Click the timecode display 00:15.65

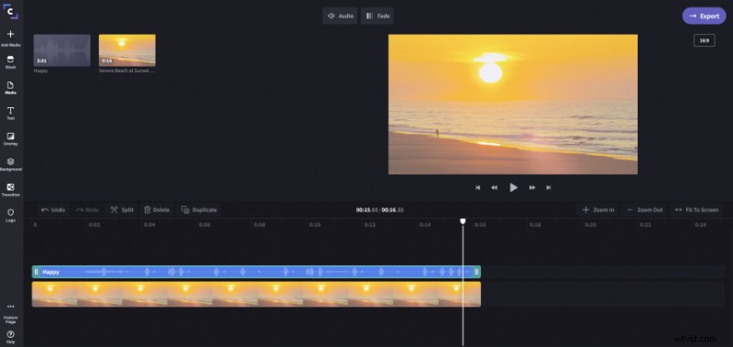point(367,210)
